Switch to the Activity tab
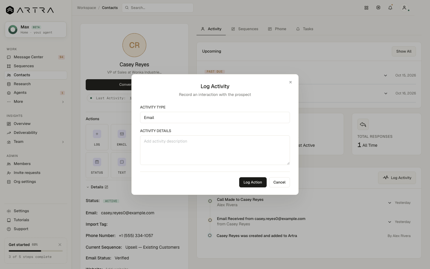The image size is (430, 269). (x=211, y=29)
